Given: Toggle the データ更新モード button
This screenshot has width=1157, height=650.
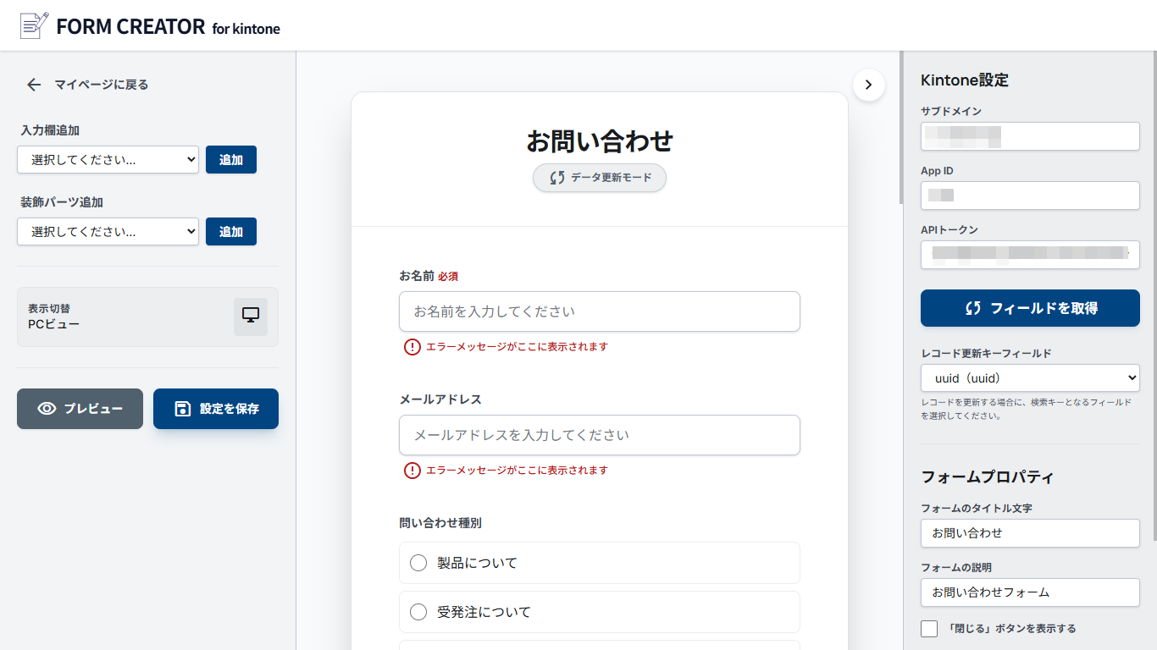Looking at the screenshot, I should [600, 178].
